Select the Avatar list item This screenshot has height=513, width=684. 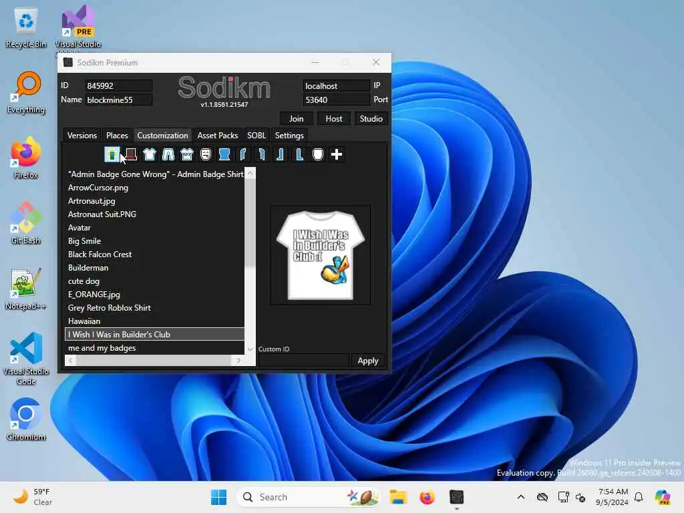(154, 228)
